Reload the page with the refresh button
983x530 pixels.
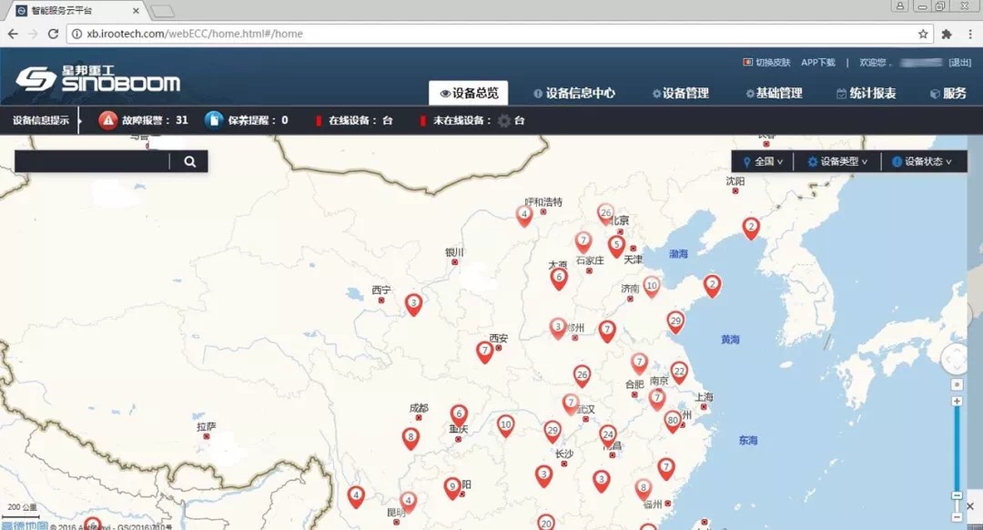(53, 34)
